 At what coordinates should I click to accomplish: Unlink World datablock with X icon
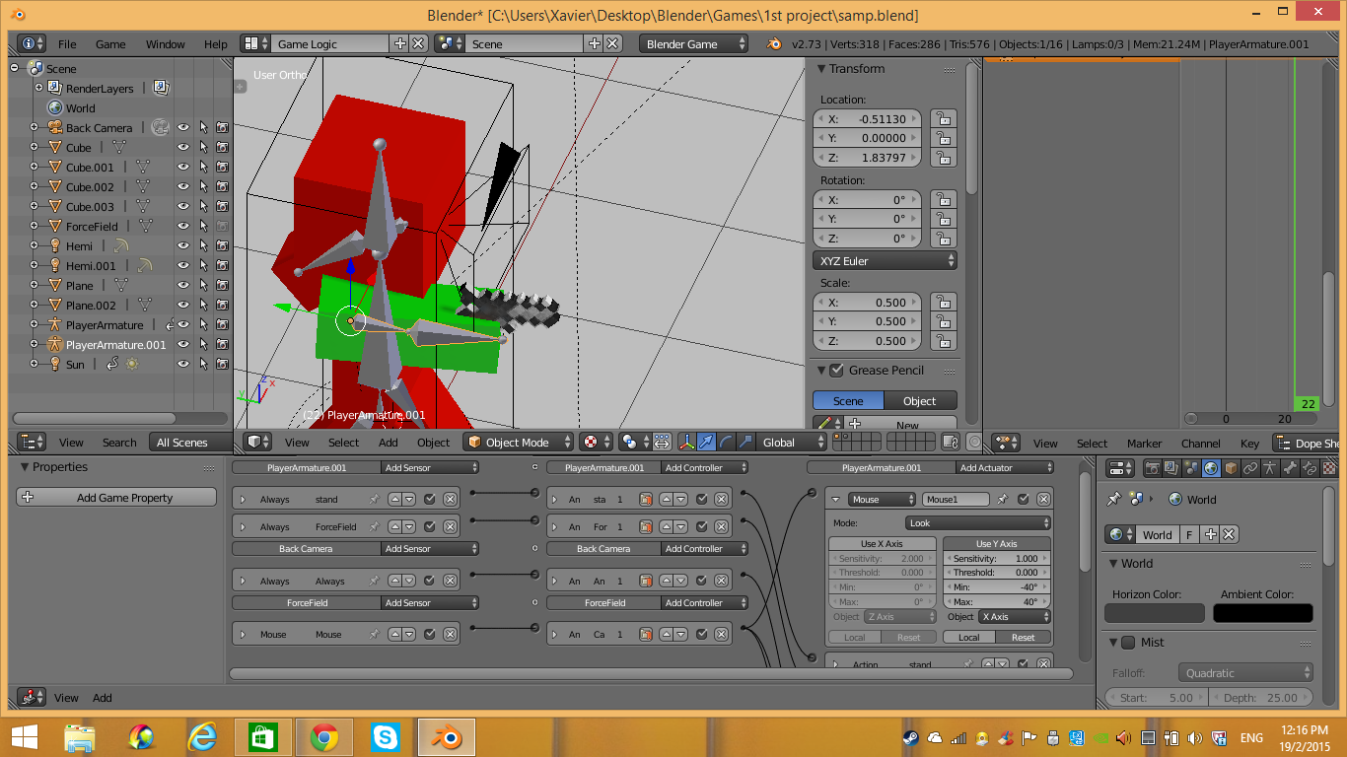[1229, 534]
